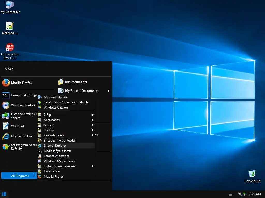Expand the Accessories submenu arrow
Screen dimensions: 265x198
(93, 120)
